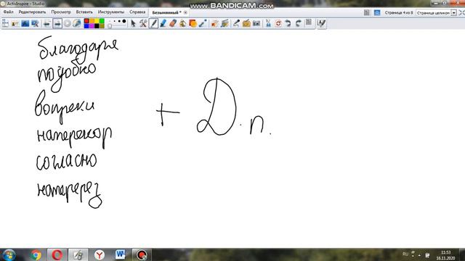Pick the orange color swatch
This screenshot has height=261, width=465.
pyautogui.click(x=92, y=21)
